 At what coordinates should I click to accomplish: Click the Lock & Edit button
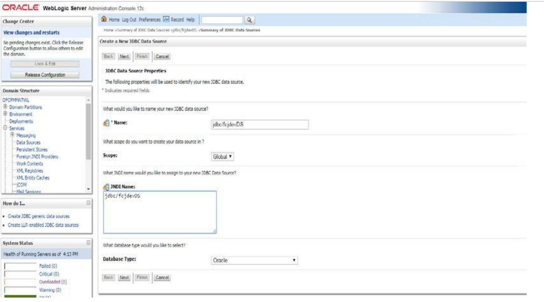pyautogui.click(x=45, y=64)
